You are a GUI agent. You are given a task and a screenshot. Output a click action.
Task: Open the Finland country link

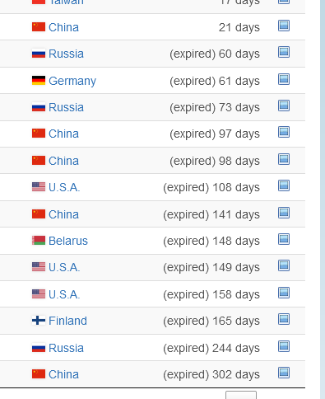click(67, 321)
